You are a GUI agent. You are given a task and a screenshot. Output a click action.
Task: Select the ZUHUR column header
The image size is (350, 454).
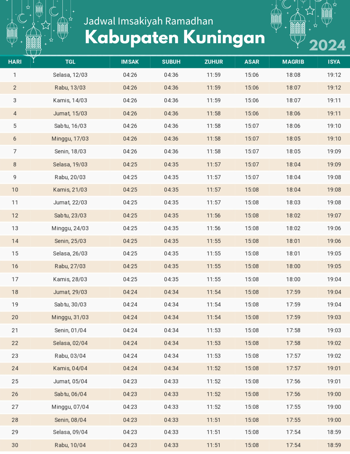(214, 62)
